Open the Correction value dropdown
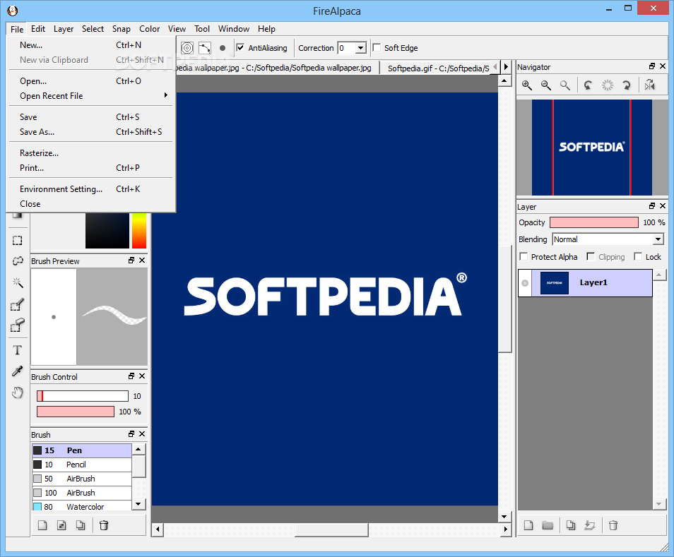 (360, 48)
